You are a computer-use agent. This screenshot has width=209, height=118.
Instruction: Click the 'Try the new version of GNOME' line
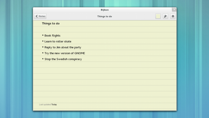click(x=63, y=53)
